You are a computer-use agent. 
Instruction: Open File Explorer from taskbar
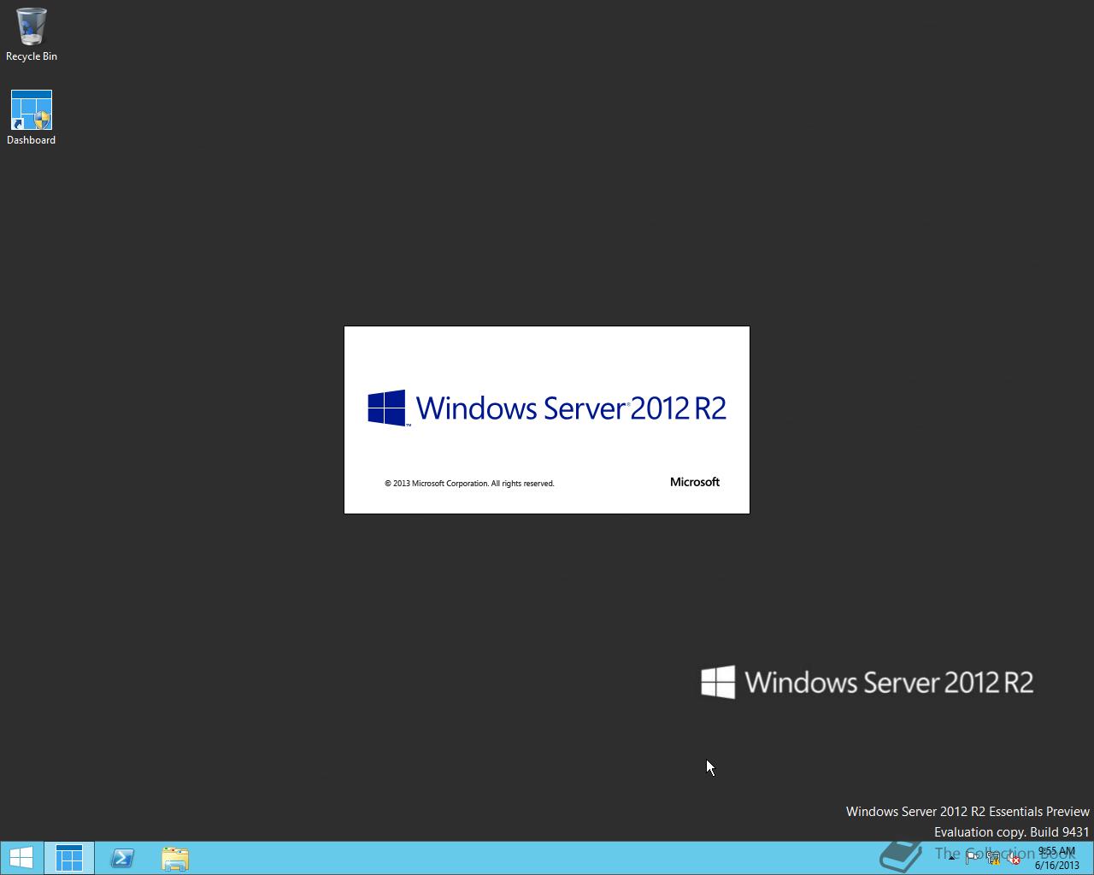point(175,858)
